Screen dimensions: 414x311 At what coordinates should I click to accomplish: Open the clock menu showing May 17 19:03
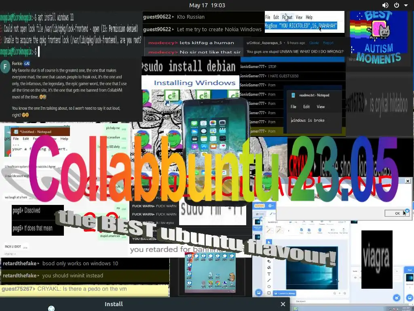pyautogui.click(x=207, y=5)
